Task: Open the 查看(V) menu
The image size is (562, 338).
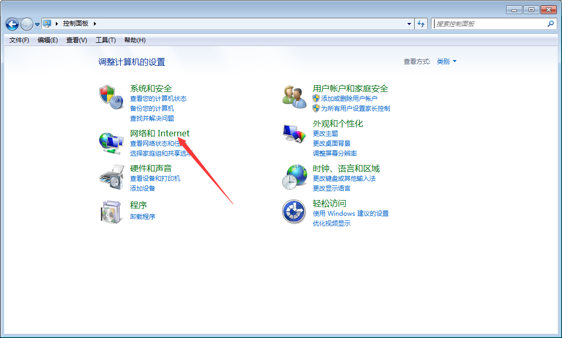Action: tap(76, 40)
